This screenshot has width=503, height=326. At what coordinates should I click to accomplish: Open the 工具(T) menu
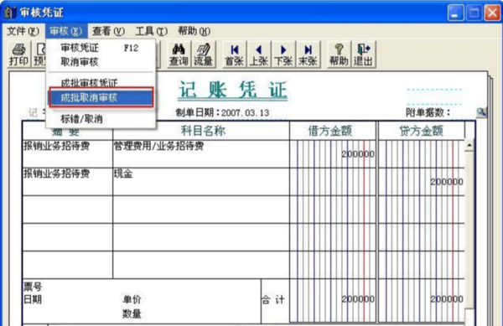pyautogui.click(x=151, y=31)
